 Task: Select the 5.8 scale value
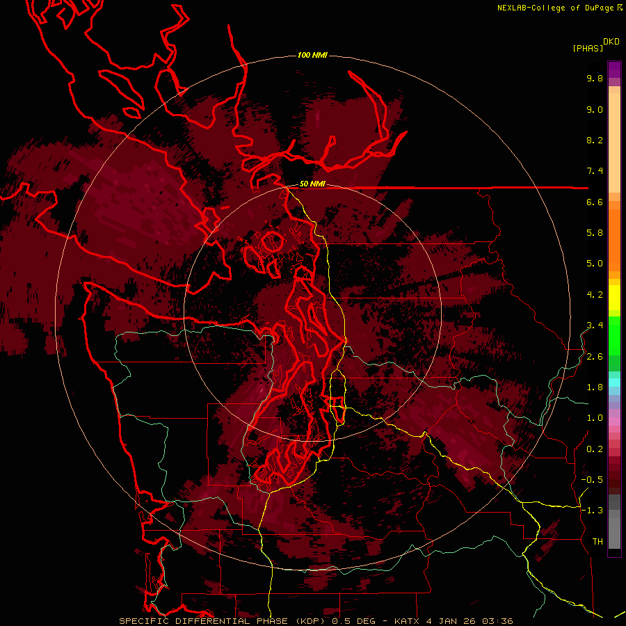595,233
